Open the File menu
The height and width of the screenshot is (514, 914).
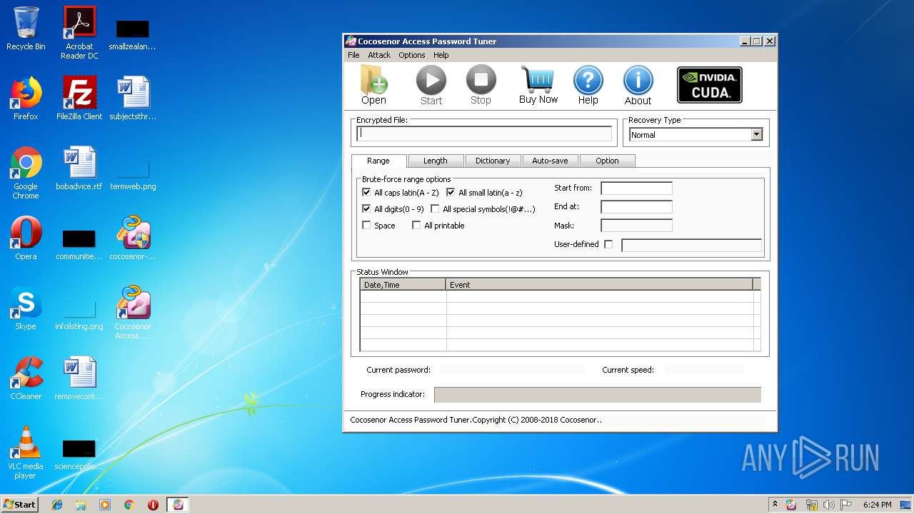[353, 55]
